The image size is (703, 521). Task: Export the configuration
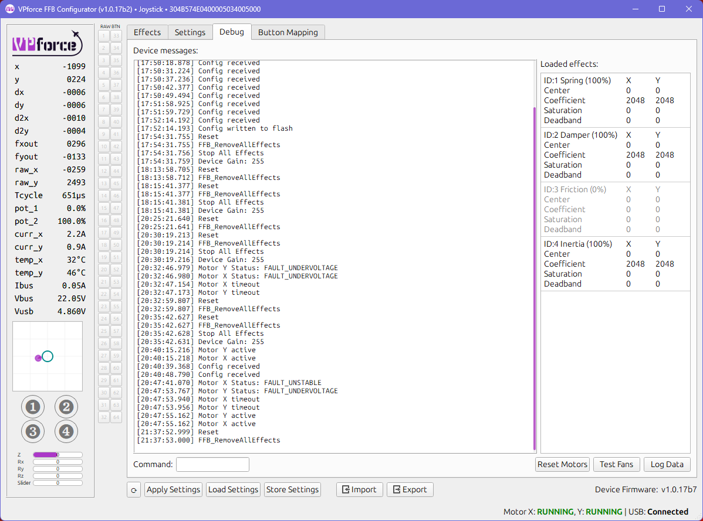[x=410, y=490]
